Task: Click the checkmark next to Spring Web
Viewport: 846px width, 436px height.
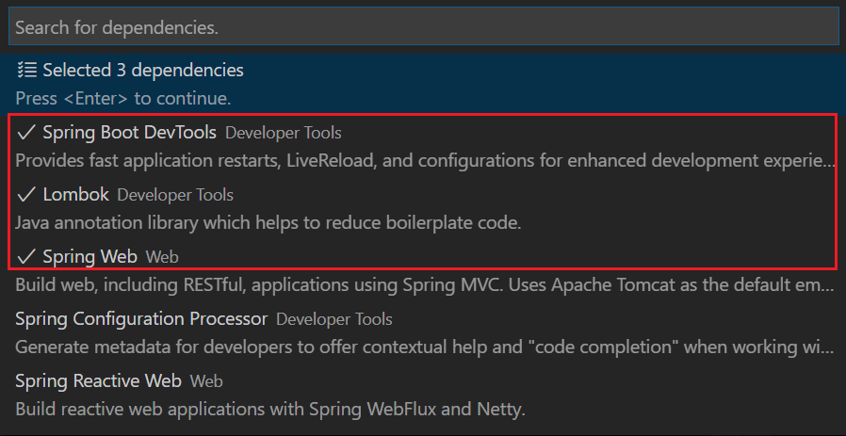Action: 26,256
